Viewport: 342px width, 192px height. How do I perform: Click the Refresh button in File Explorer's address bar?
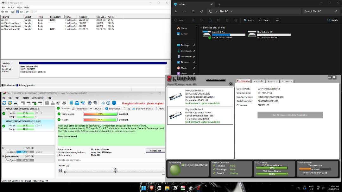click(201, 11)
